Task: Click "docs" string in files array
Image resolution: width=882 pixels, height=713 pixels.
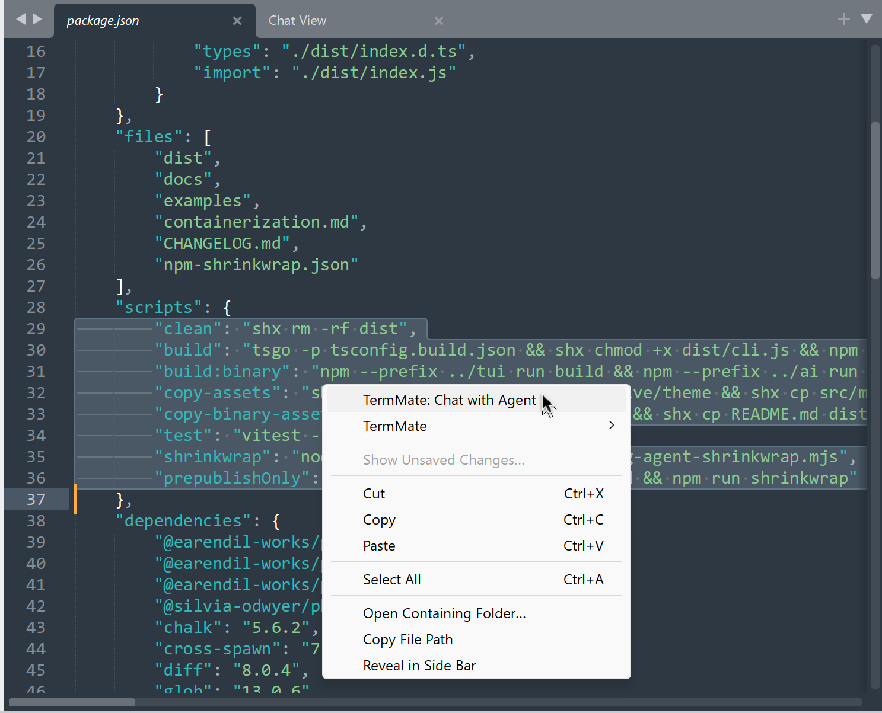Action: click(183, 180)
